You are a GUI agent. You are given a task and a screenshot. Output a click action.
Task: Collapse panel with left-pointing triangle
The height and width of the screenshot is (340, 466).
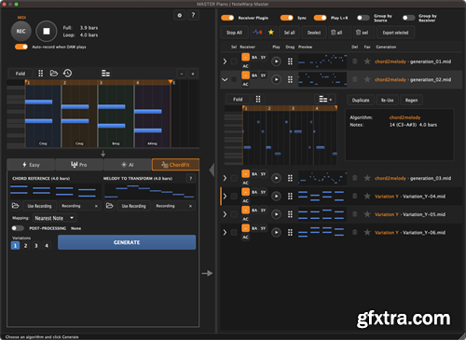[212, 170]
